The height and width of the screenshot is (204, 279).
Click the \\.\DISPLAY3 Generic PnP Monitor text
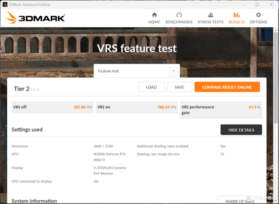click(110, 171)
